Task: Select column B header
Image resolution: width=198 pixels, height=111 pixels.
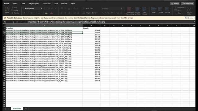Action: (92, 26)
